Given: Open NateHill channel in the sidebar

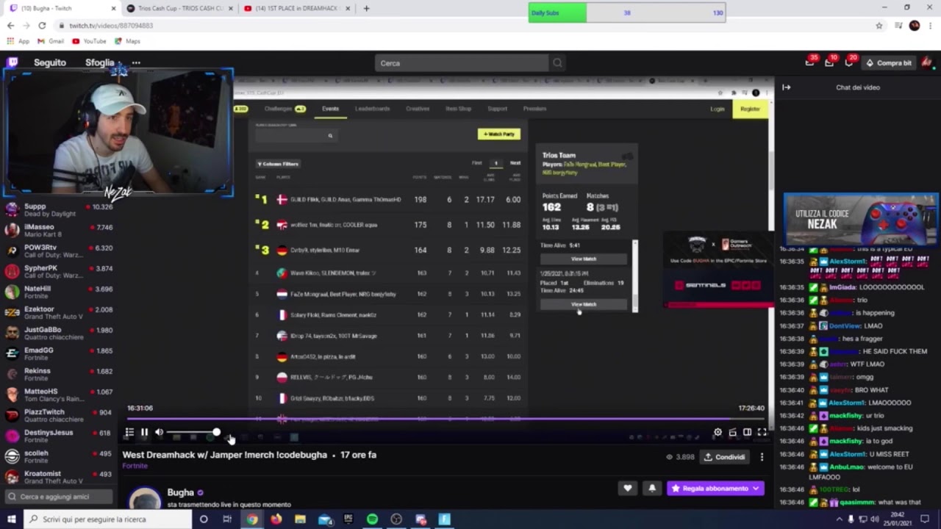Looking at the screenshot, I should click(59, 292).
